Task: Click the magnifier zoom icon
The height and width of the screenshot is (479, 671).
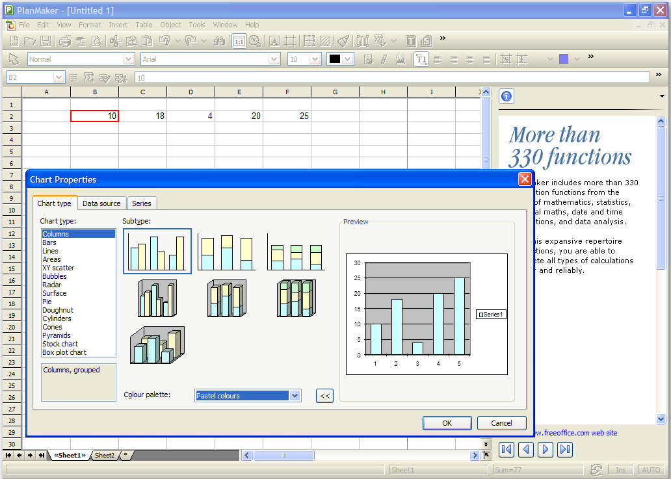Action: 255,41
